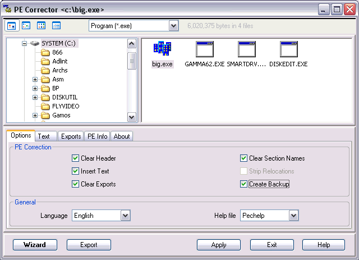This screenshot has width=359, height=260.
Task: Click the Adlint folder icon
Action: tap(45, 61)
